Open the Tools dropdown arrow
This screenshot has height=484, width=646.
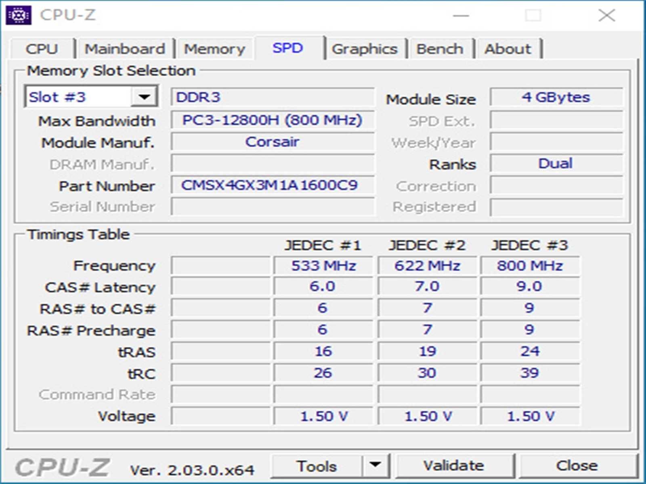tap(375, 465)
